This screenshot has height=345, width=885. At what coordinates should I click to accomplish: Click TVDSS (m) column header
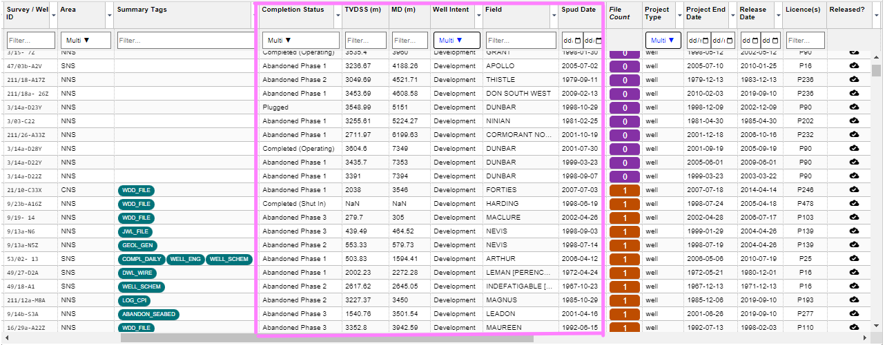tap(364, 14)
